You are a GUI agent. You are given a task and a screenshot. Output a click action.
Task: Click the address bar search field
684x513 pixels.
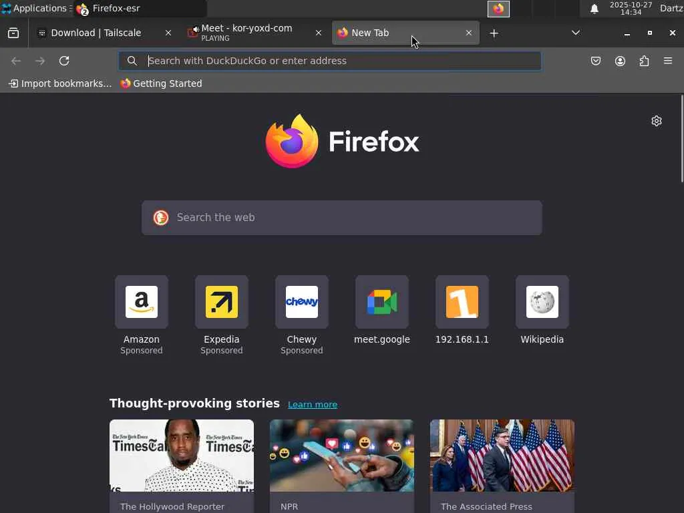click(330, 61)
